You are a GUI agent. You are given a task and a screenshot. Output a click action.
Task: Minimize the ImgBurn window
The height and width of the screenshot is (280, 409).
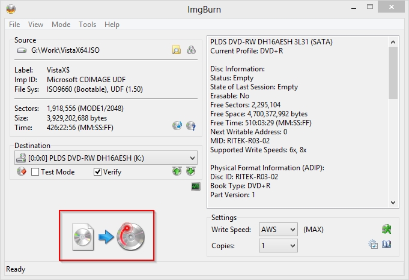[354, 8]
